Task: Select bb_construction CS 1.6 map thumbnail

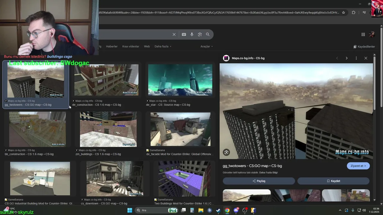Action: pos(37,129)
